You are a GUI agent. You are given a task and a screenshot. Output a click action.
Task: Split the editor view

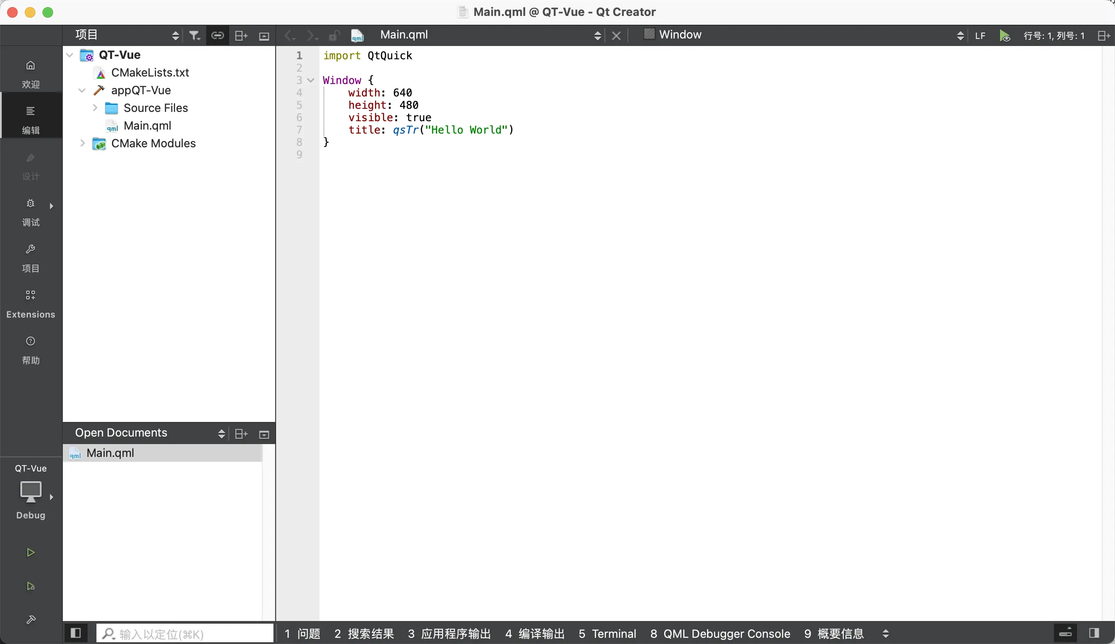coord(1104,35)
